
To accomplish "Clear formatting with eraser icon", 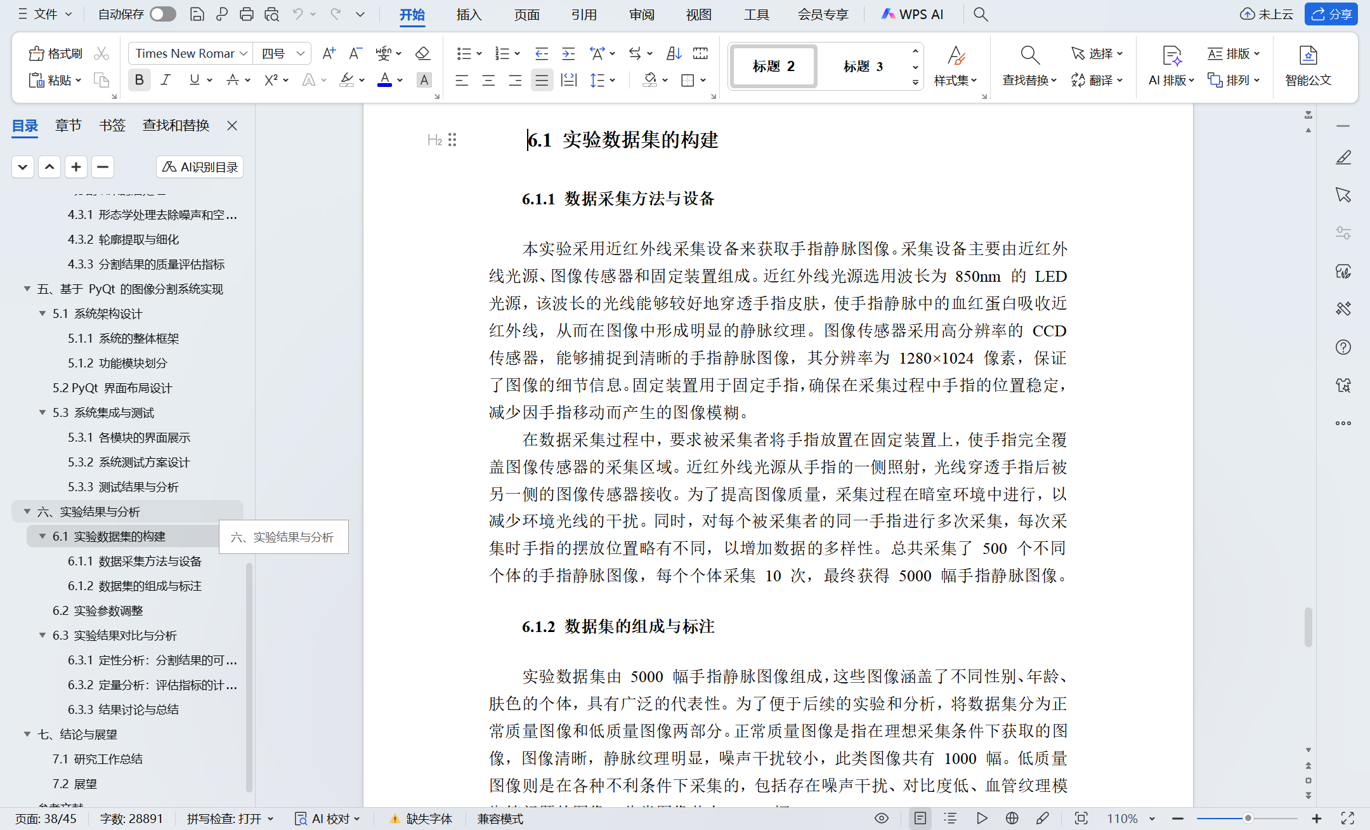I will pyautogui.click(x=422, y=53).
